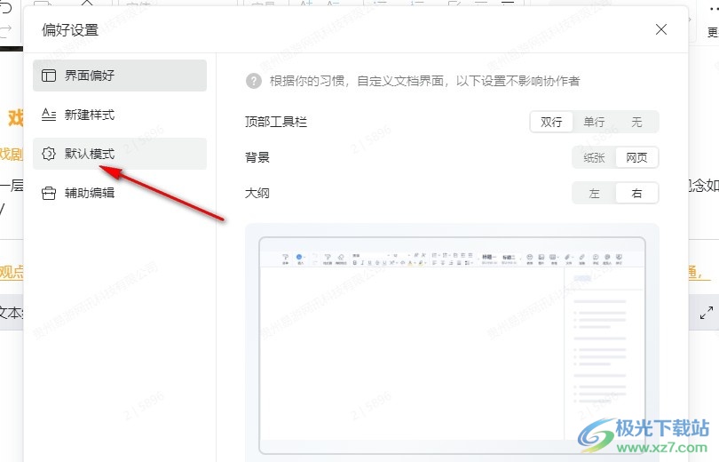Screen dimensions: 719x462
Task: Click the 辅助编辑 toolbox icon
Action: pos(49,193)
